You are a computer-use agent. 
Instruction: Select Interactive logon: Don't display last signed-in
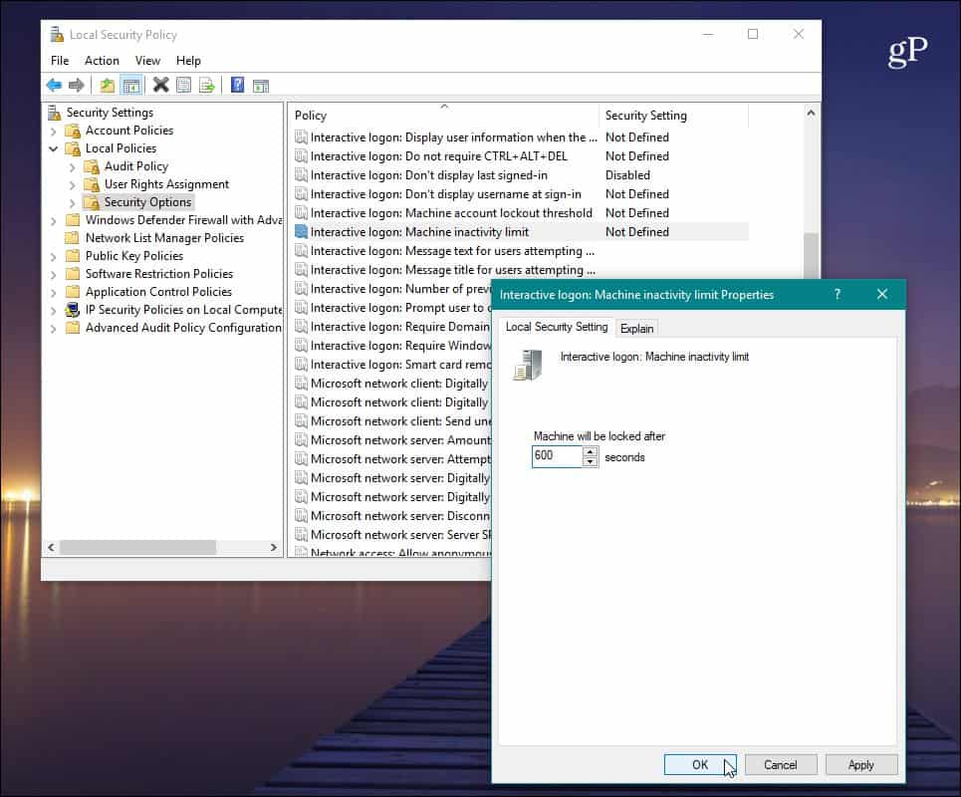pos(429,175)
